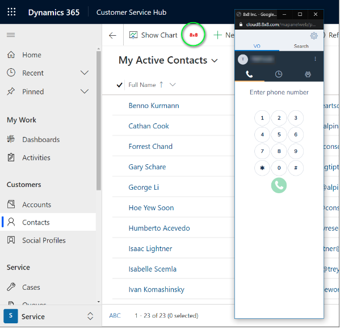This screenshot has height=329, width=340.
Task: Click the Social Profiles icon
Action: [x=11, y=240]
